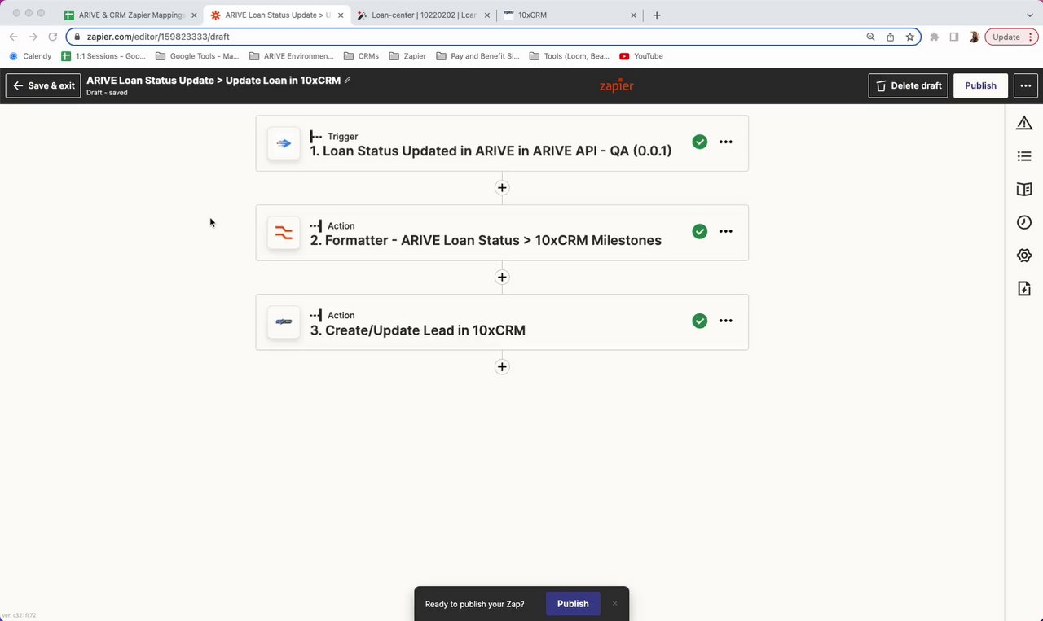The image size is (1043, 621).
Task: Open YouTube bookmark
Action: pyautogui.click(x=641, y=56)
